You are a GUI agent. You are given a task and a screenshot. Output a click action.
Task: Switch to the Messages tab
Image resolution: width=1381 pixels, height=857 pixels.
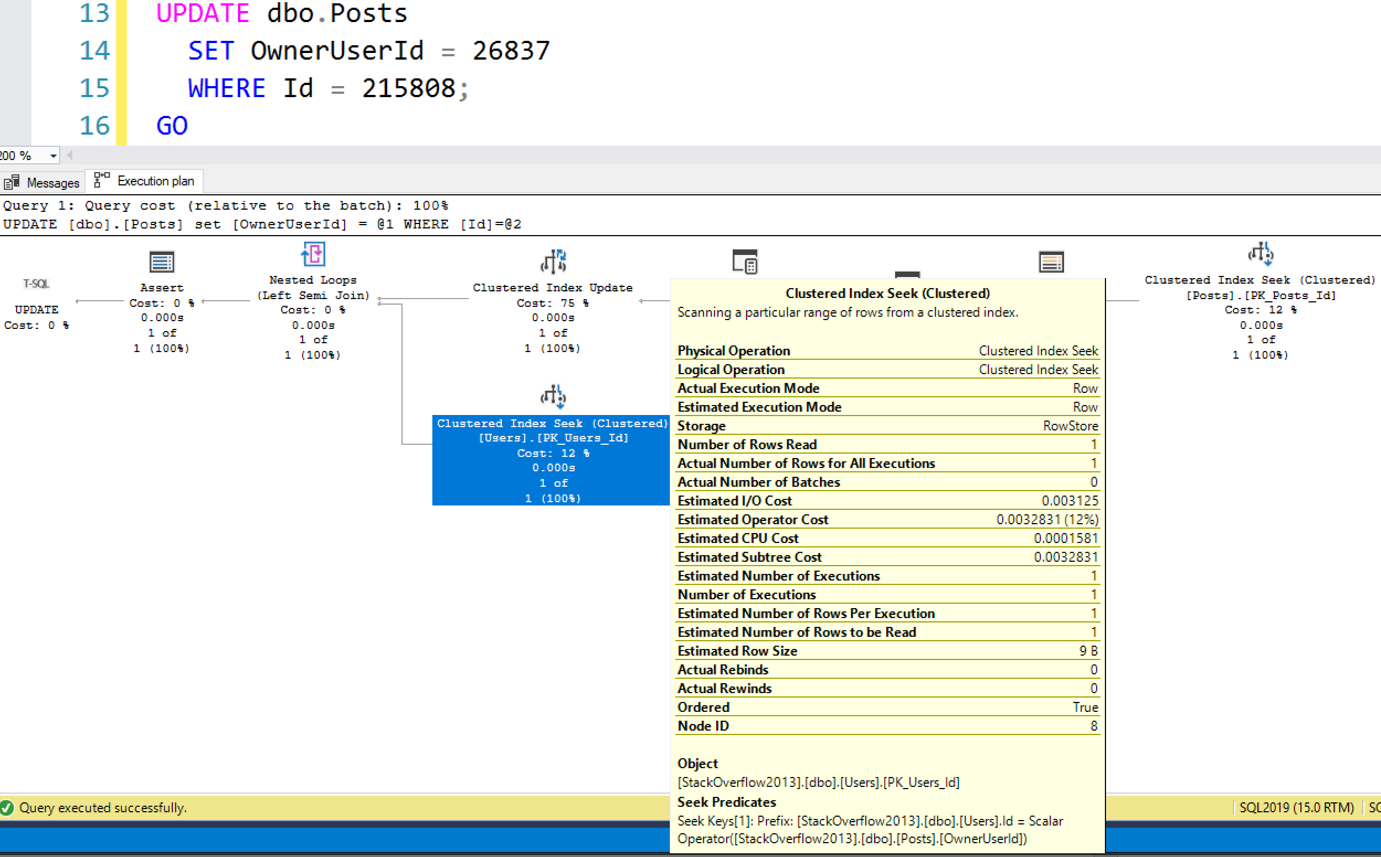point(42,183)
